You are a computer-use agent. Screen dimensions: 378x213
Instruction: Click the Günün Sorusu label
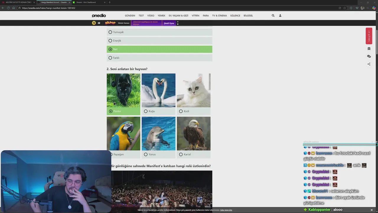point(124,23)
